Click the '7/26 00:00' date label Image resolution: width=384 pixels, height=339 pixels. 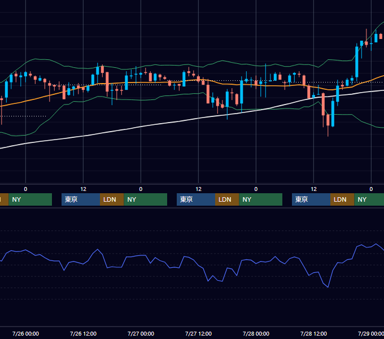point(25,333)
